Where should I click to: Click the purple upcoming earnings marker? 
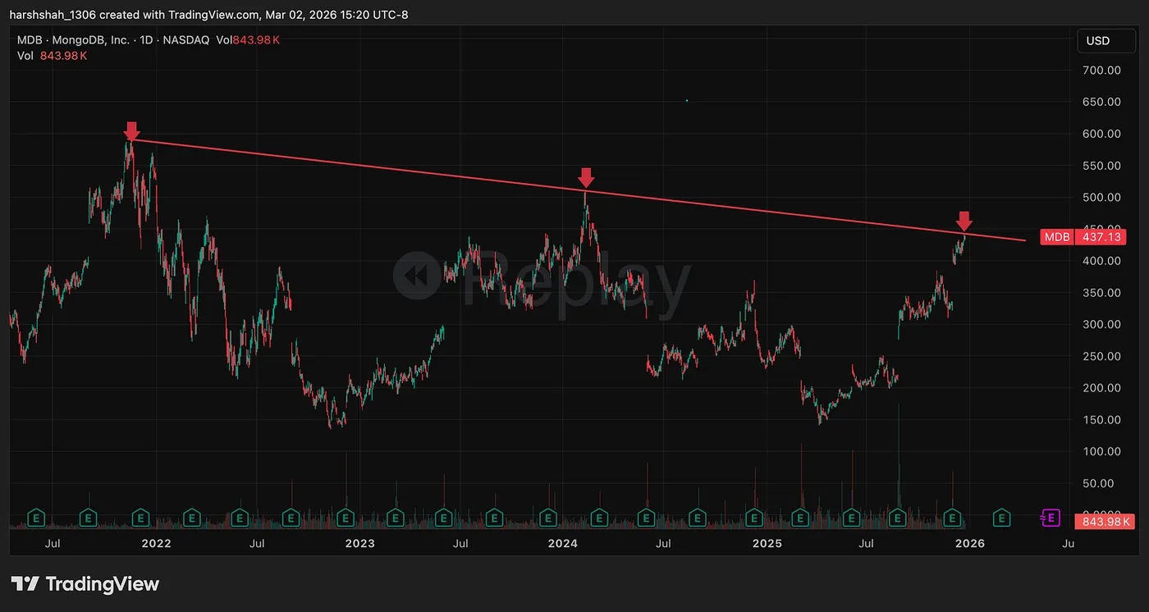[x=1049, y=518]
